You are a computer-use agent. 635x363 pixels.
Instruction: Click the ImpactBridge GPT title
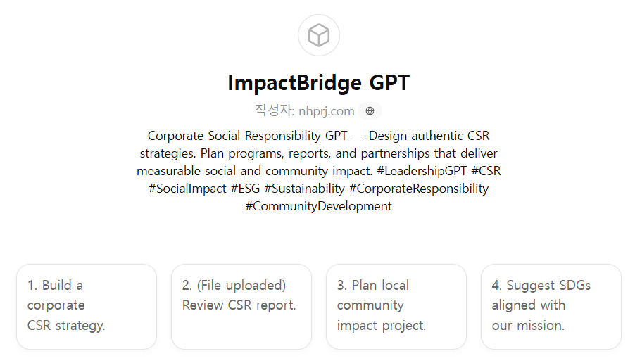point(318,83)
